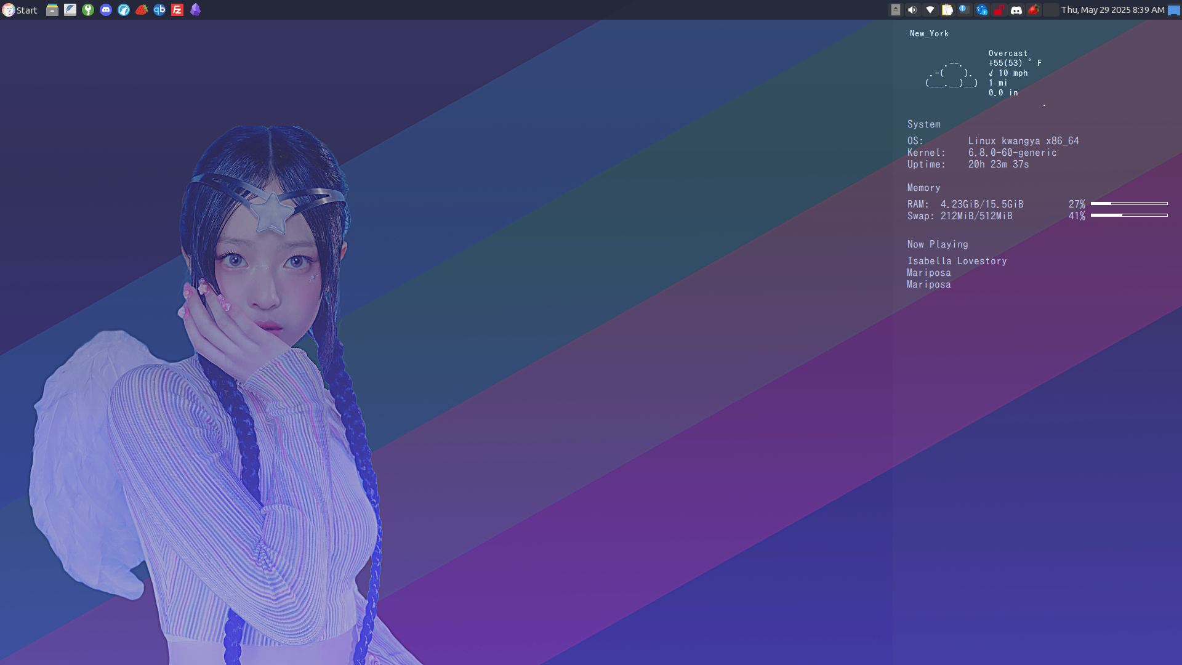The width and height of the screenshot is (1182, 665).
Task: Click the red unlocked padlock tray icon
Action: pos(999,10)
